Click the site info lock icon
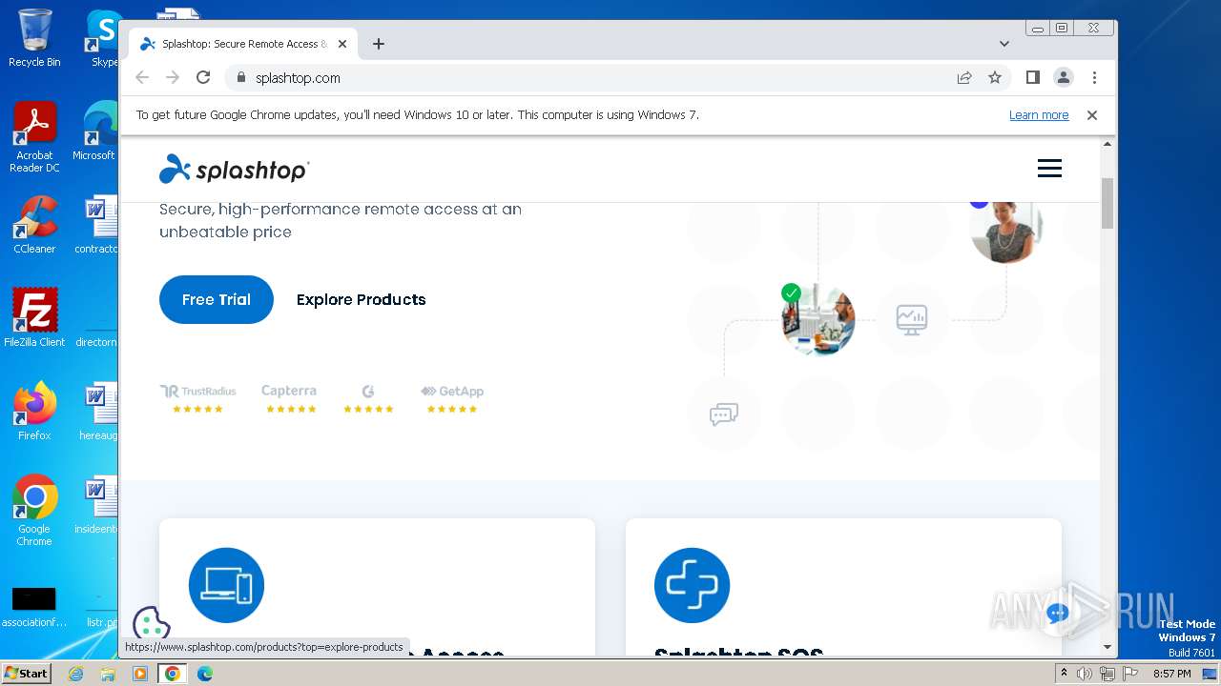This screenshot has width=1221, height=686. [240, 77]
